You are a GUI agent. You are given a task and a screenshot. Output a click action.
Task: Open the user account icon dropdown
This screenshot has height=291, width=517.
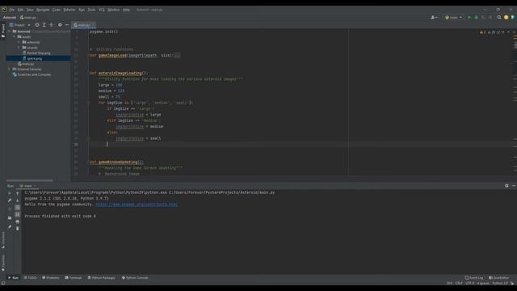435,18
